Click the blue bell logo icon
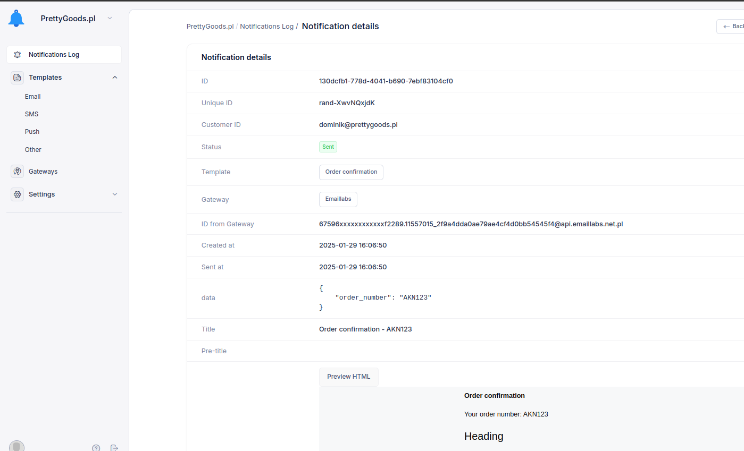 tap(16, 18)
